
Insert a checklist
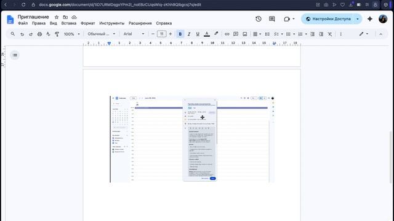pyautogui.click(x=276, y=34)
